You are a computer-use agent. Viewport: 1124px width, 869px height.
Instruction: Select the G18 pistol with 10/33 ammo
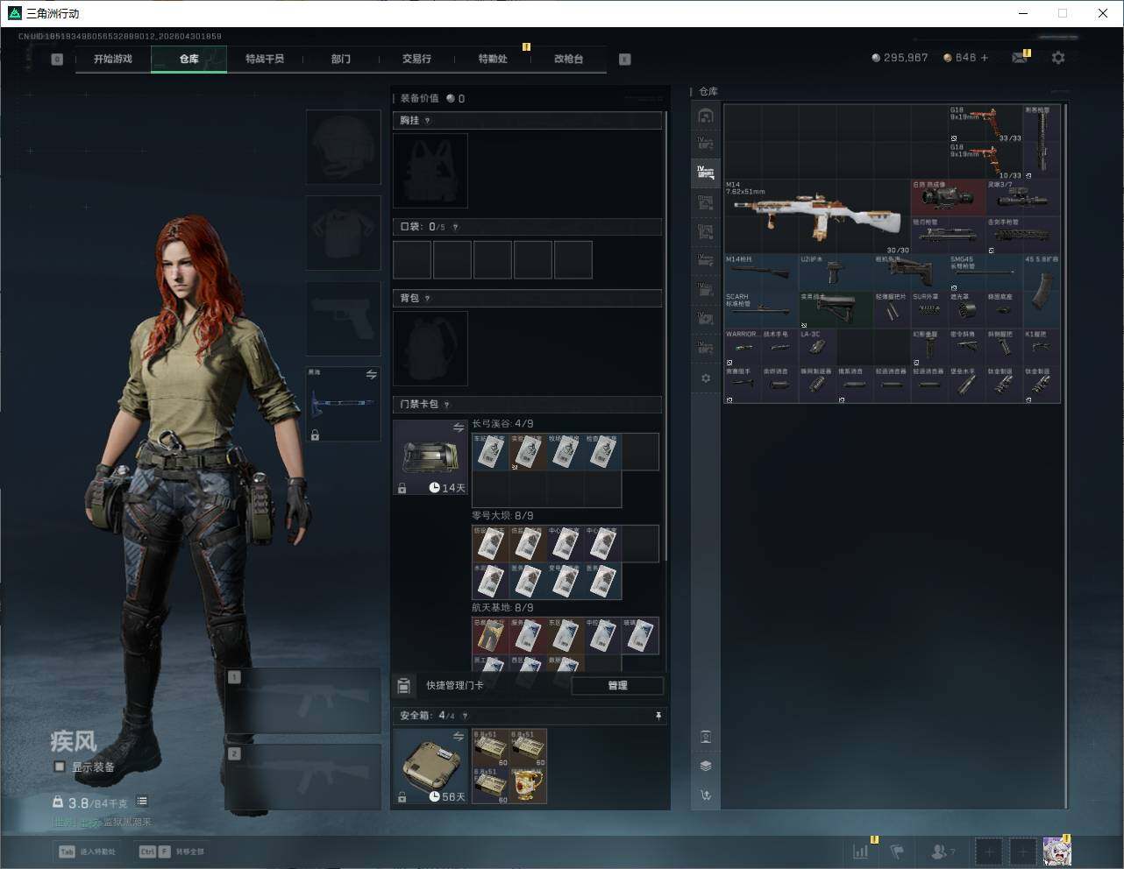tap(985, 162)
